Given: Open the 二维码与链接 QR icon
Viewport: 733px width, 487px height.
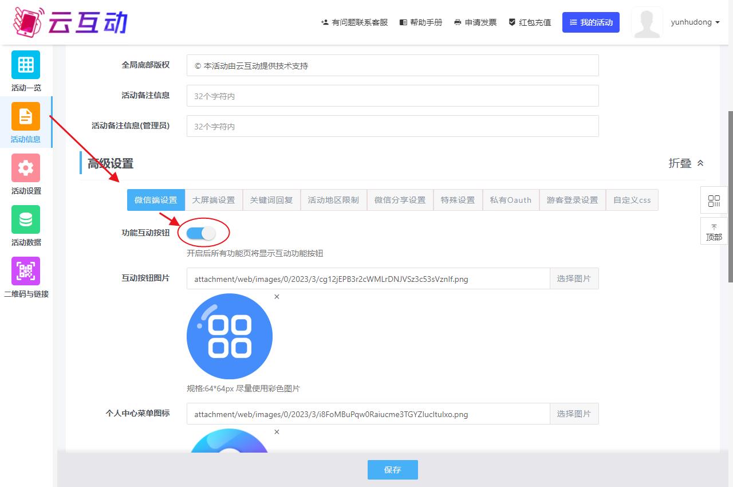Looking at the screenshot, I should point(26,271).
